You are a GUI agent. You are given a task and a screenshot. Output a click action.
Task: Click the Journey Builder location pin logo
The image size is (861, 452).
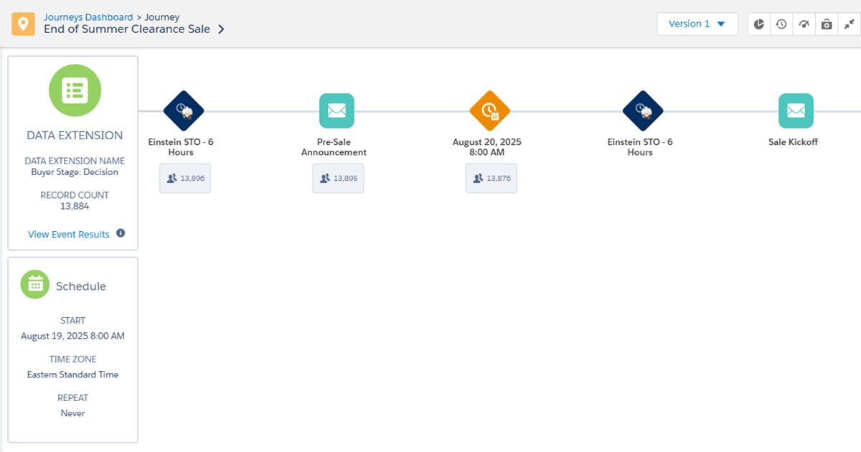(x=22, y=23)
